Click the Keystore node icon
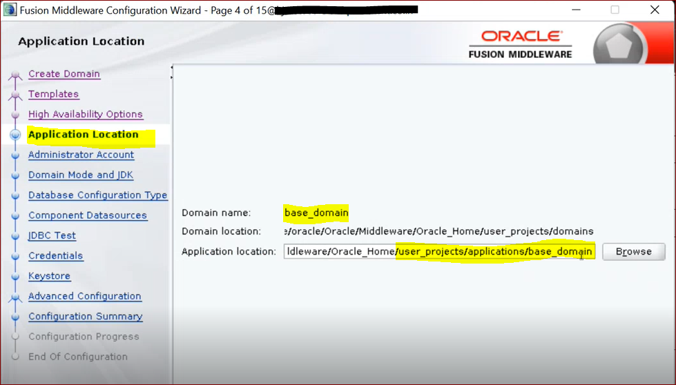Viewport: 676px width, 385px height. pyautogui.click(x=15, y=277)
